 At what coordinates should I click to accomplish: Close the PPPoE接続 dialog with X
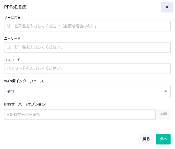[x=167, y=7]
